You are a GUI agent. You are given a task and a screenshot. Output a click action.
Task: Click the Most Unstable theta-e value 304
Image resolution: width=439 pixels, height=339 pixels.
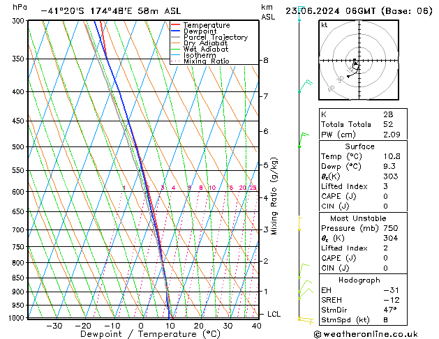pos(391,238)
